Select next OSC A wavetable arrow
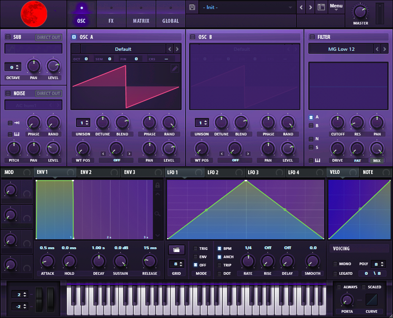 pos(177,49)
